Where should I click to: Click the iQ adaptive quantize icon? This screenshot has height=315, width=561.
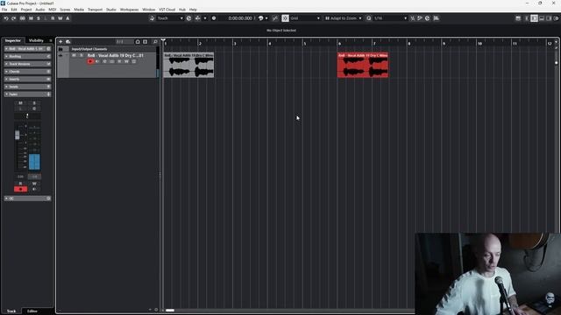coord(413,18)
